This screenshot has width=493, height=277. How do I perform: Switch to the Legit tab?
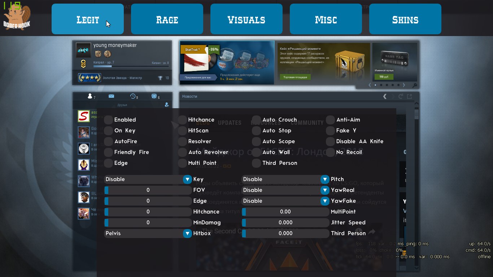click(88, 19)
